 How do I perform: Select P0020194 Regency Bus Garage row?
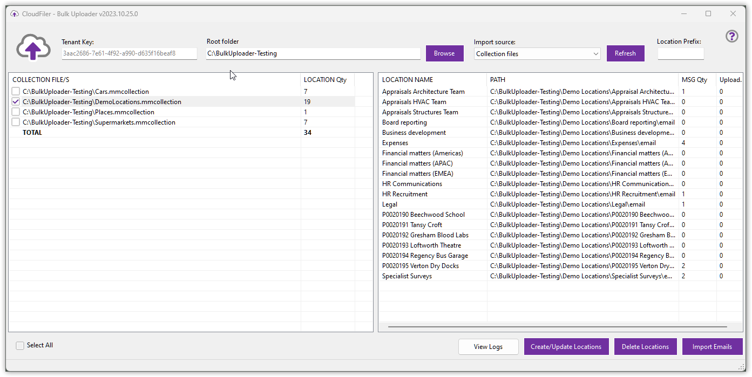click(560, 256)
